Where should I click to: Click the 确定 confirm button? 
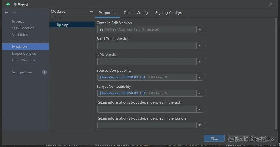[x=214, y=138]
